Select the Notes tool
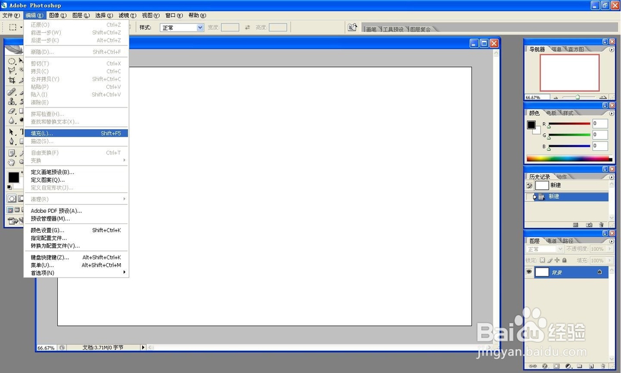Image resolution: width=621 pixels, height=373 pixels. (x=12, y=153)
